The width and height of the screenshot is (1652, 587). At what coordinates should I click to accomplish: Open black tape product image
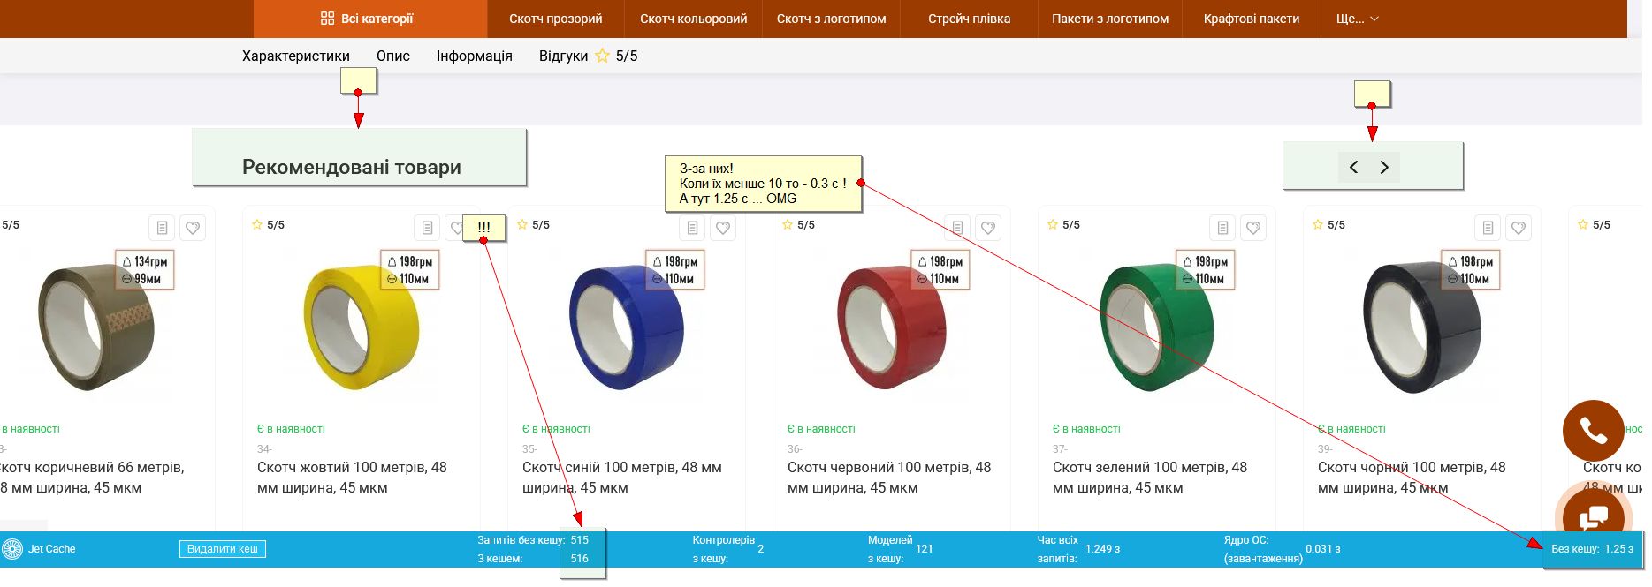1421,327
